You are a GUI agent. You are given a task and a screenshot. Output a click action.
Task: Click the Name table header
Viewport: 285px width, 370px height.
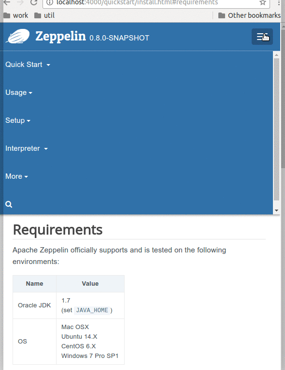pyautogui.click(x=34, y=284)
